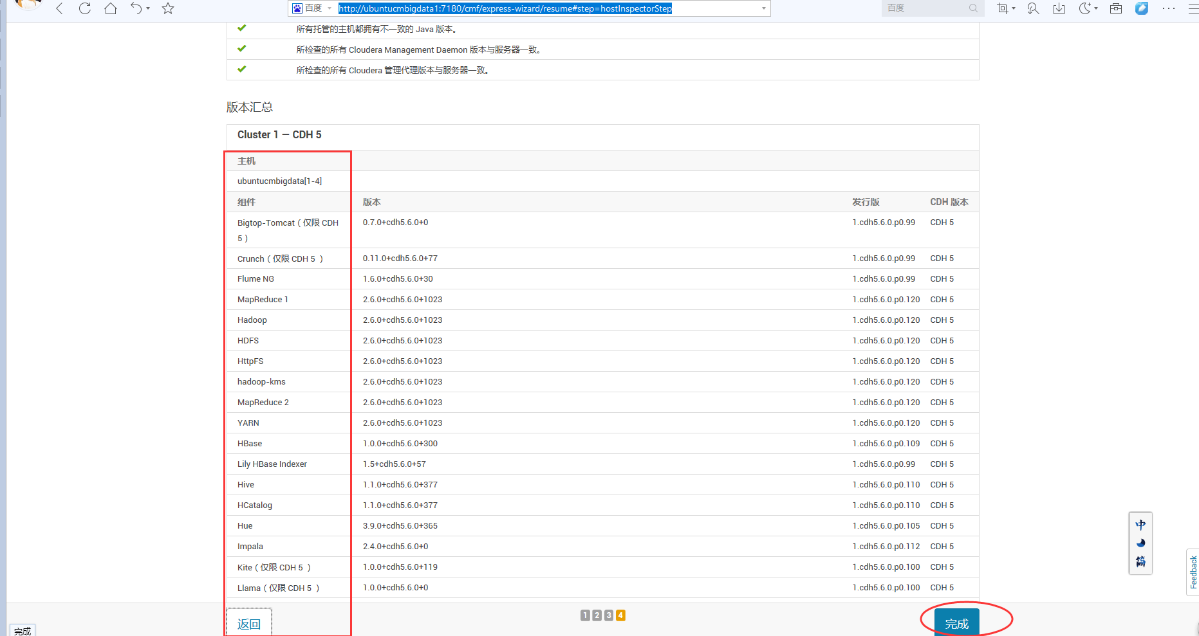Go to wizard step 3

[x=609, y=615]
